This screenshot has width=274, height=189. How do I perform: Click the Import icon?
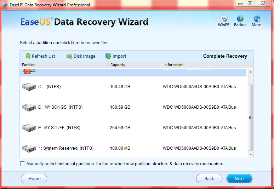108,56
